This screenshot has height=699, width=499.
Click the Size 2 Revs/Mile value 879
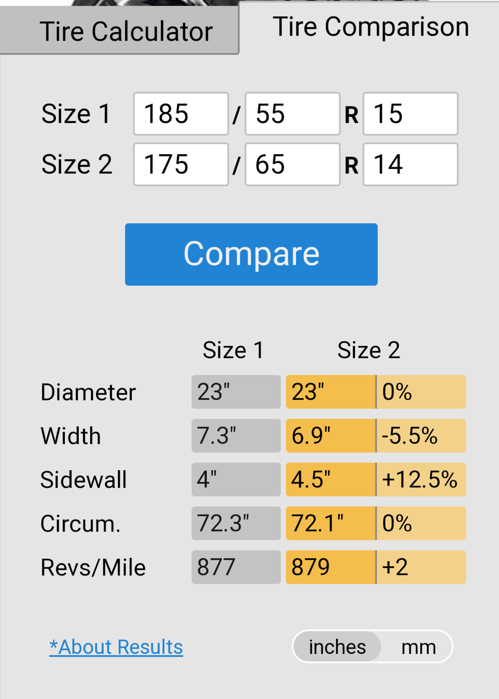(x=330, y=567)
